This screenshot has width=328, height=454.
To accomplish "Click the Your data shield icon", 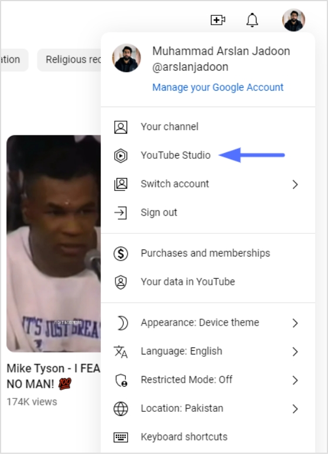I will pyautogui.click(x=121, y=282).
